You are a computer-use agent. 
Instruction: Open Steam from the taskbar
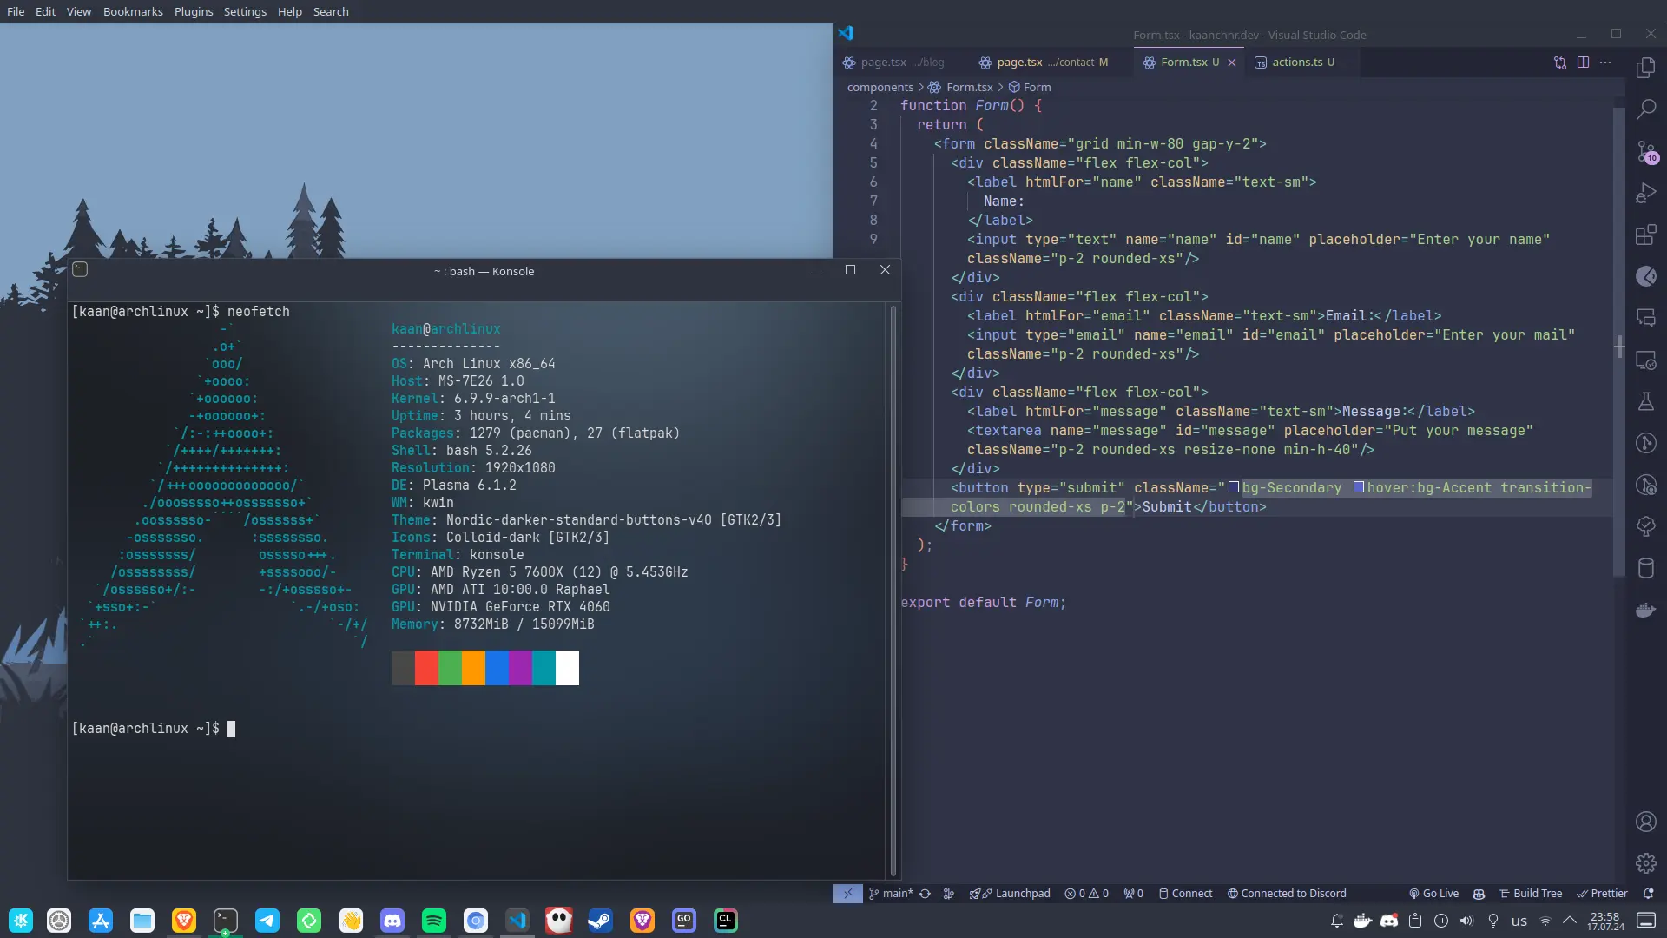pyautogui.click(x=601, y=921)
